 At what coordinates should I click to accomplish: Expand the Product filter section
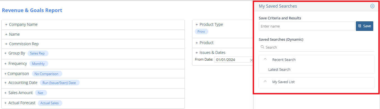204,43
